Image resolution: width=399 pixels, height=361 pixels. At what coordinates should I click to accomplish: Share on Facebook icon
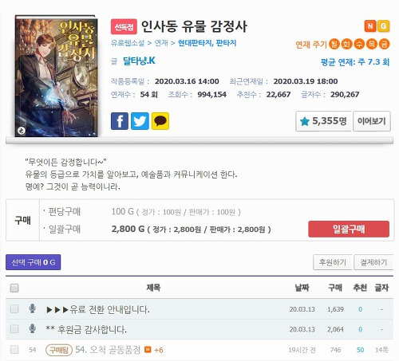[x=120, y=121]
